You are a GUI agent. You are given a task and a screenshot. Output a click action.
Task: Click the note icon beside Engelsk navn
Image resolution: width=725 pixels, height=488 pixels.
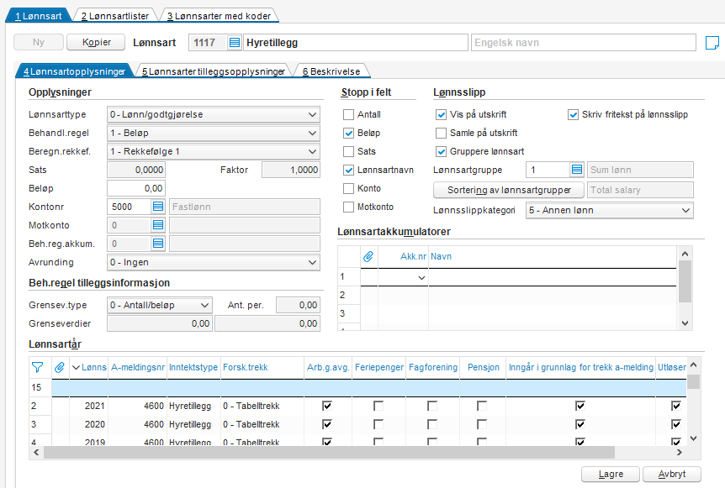(x=712, y=43)
